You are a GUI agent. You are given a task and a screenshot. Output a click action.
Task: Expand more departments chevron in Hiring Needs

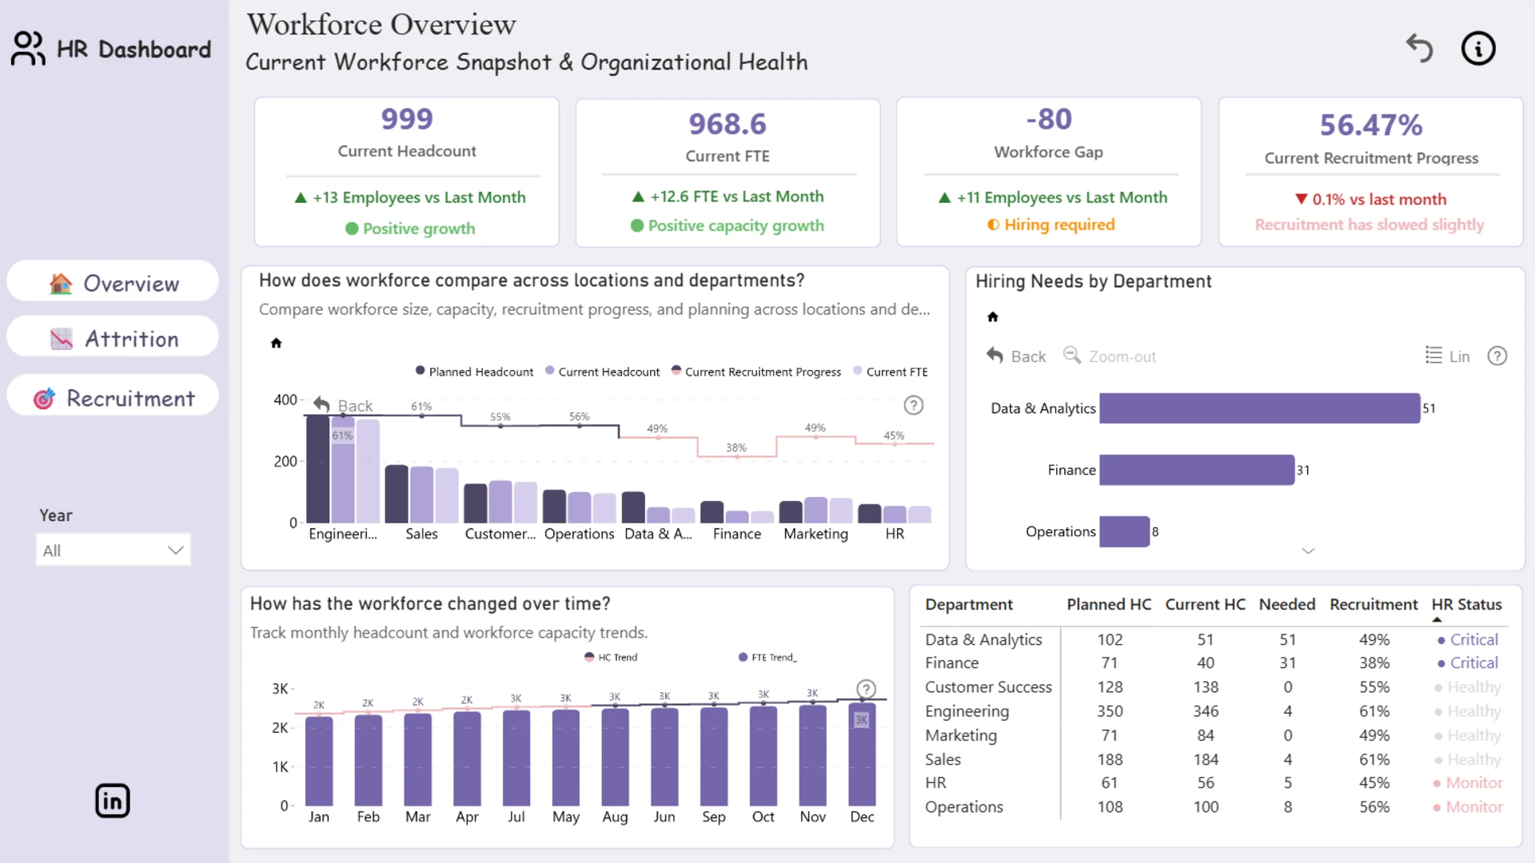tap(1308, 551)
